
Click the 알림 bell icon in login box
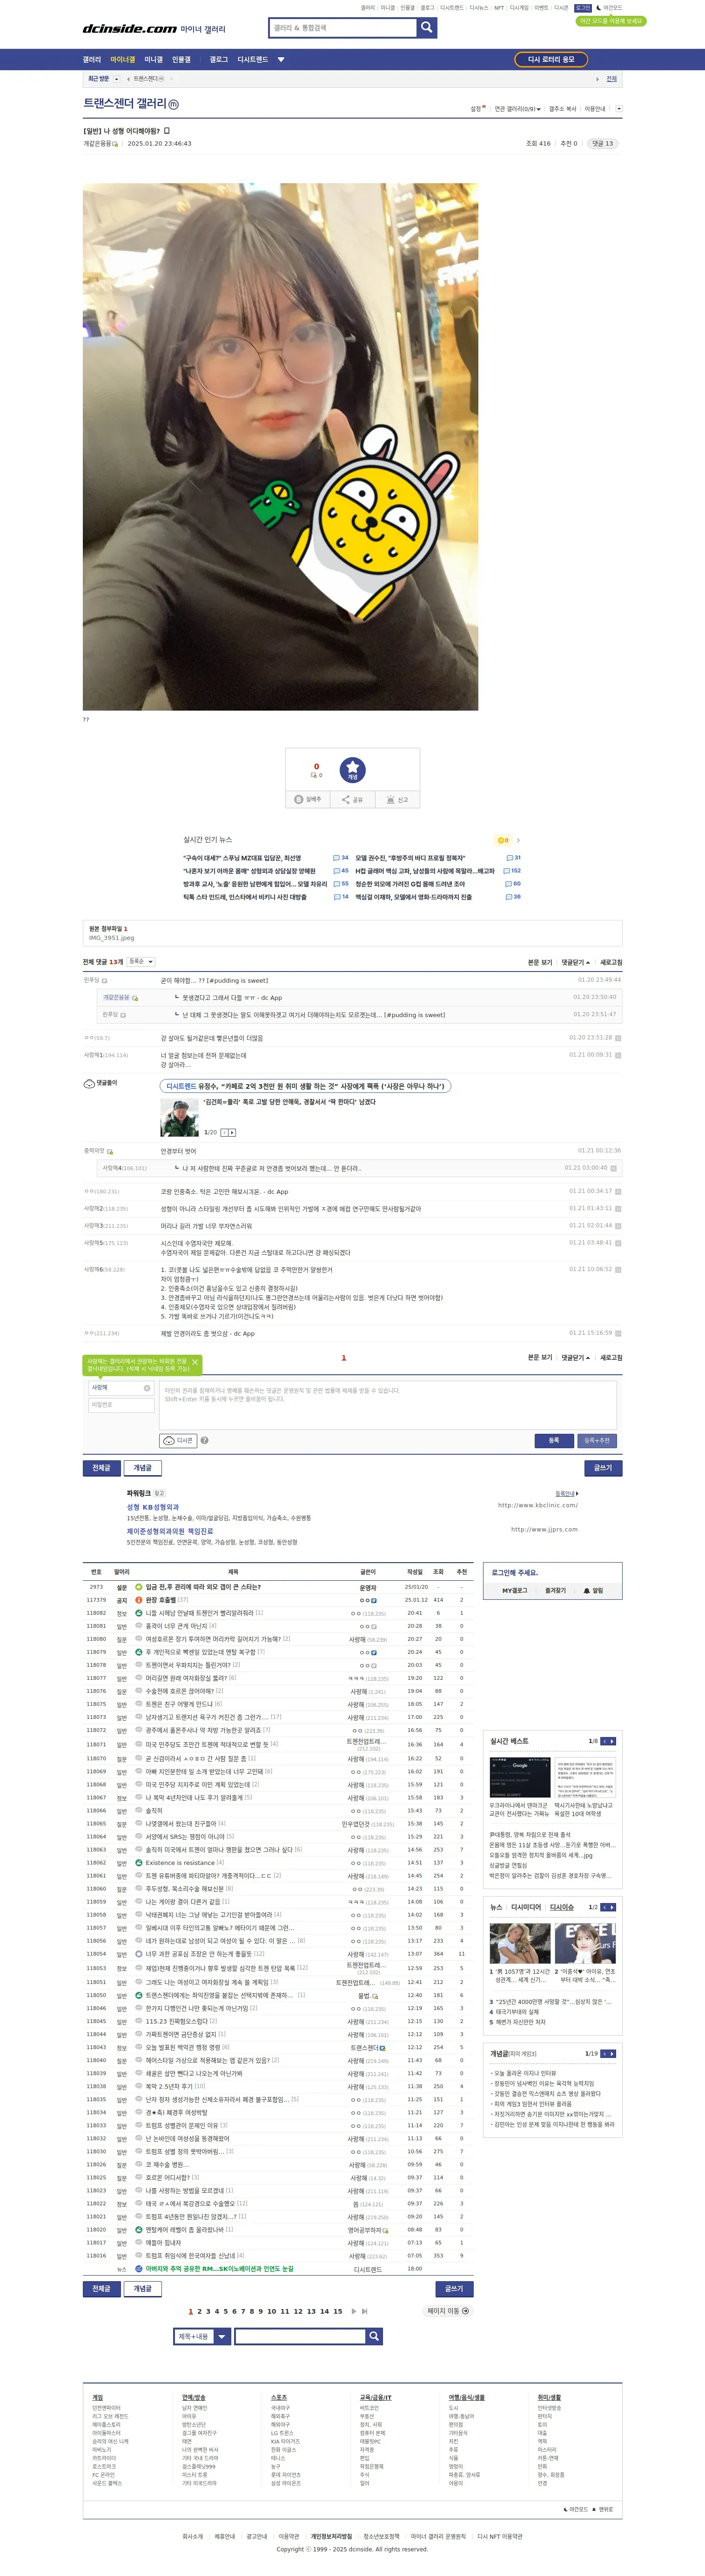(x=587, y=1590)
